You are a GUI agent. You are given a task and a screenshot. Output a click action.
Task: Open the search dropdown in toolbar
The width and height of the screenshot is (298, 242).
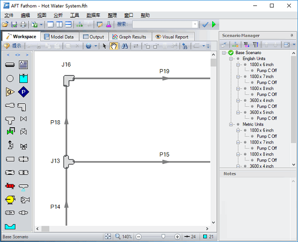195,24
